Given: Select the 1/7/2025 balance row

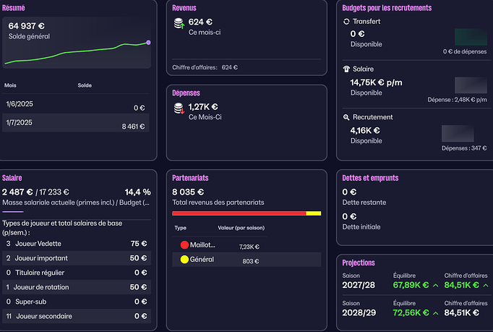Looking at the screenshot, I should click(76, 125).
